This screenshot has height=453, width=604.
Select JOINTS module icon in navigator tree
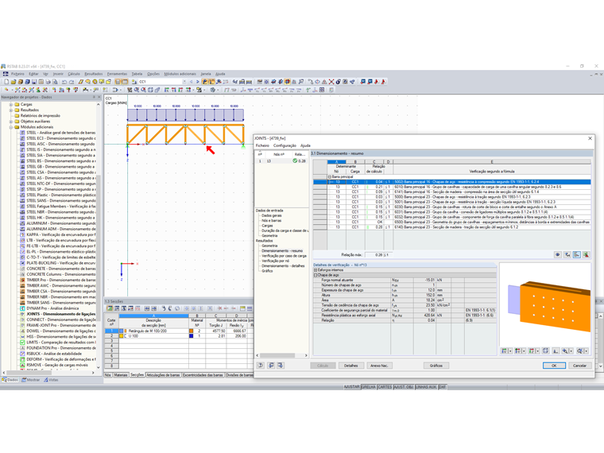tap(23, 314)
